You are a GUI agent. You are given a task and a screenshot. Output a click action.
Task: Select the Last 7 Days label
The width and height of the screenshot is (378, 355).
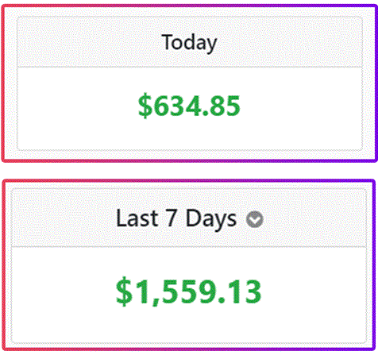pyautogui.click(x=176, y=218)
